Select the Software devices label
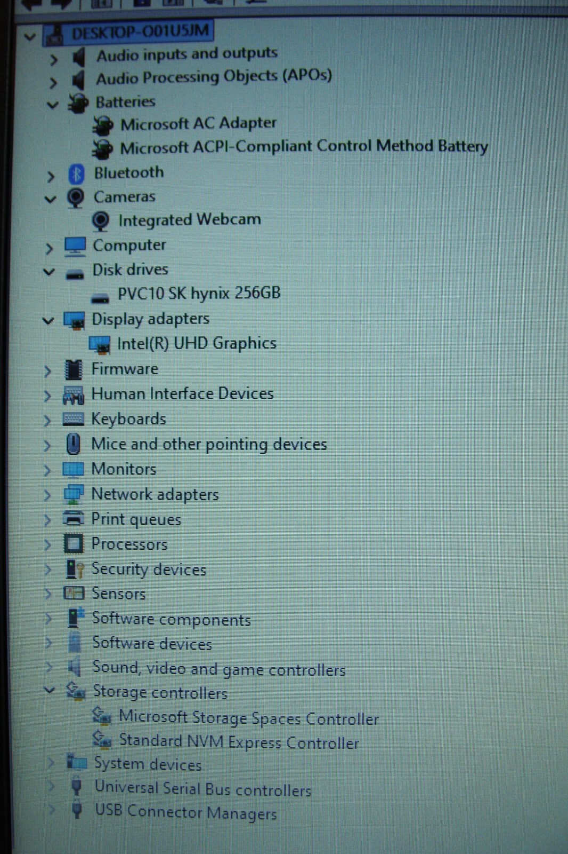 tap(152, 643)
